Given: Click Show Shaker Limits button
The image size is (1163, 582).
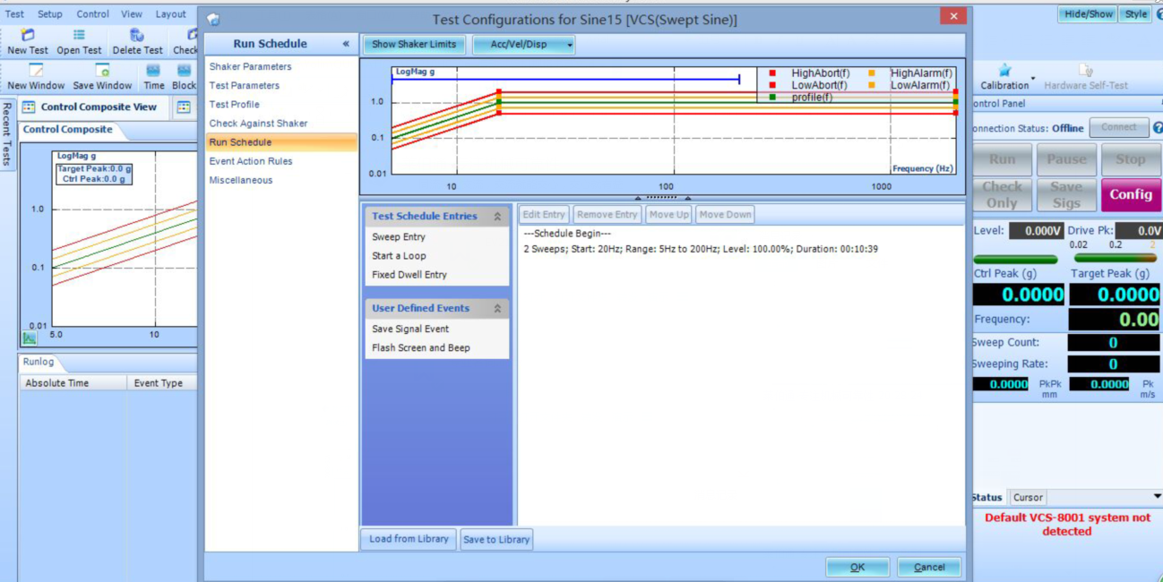Looking at the screenshot, I should [x=414, y=45].
